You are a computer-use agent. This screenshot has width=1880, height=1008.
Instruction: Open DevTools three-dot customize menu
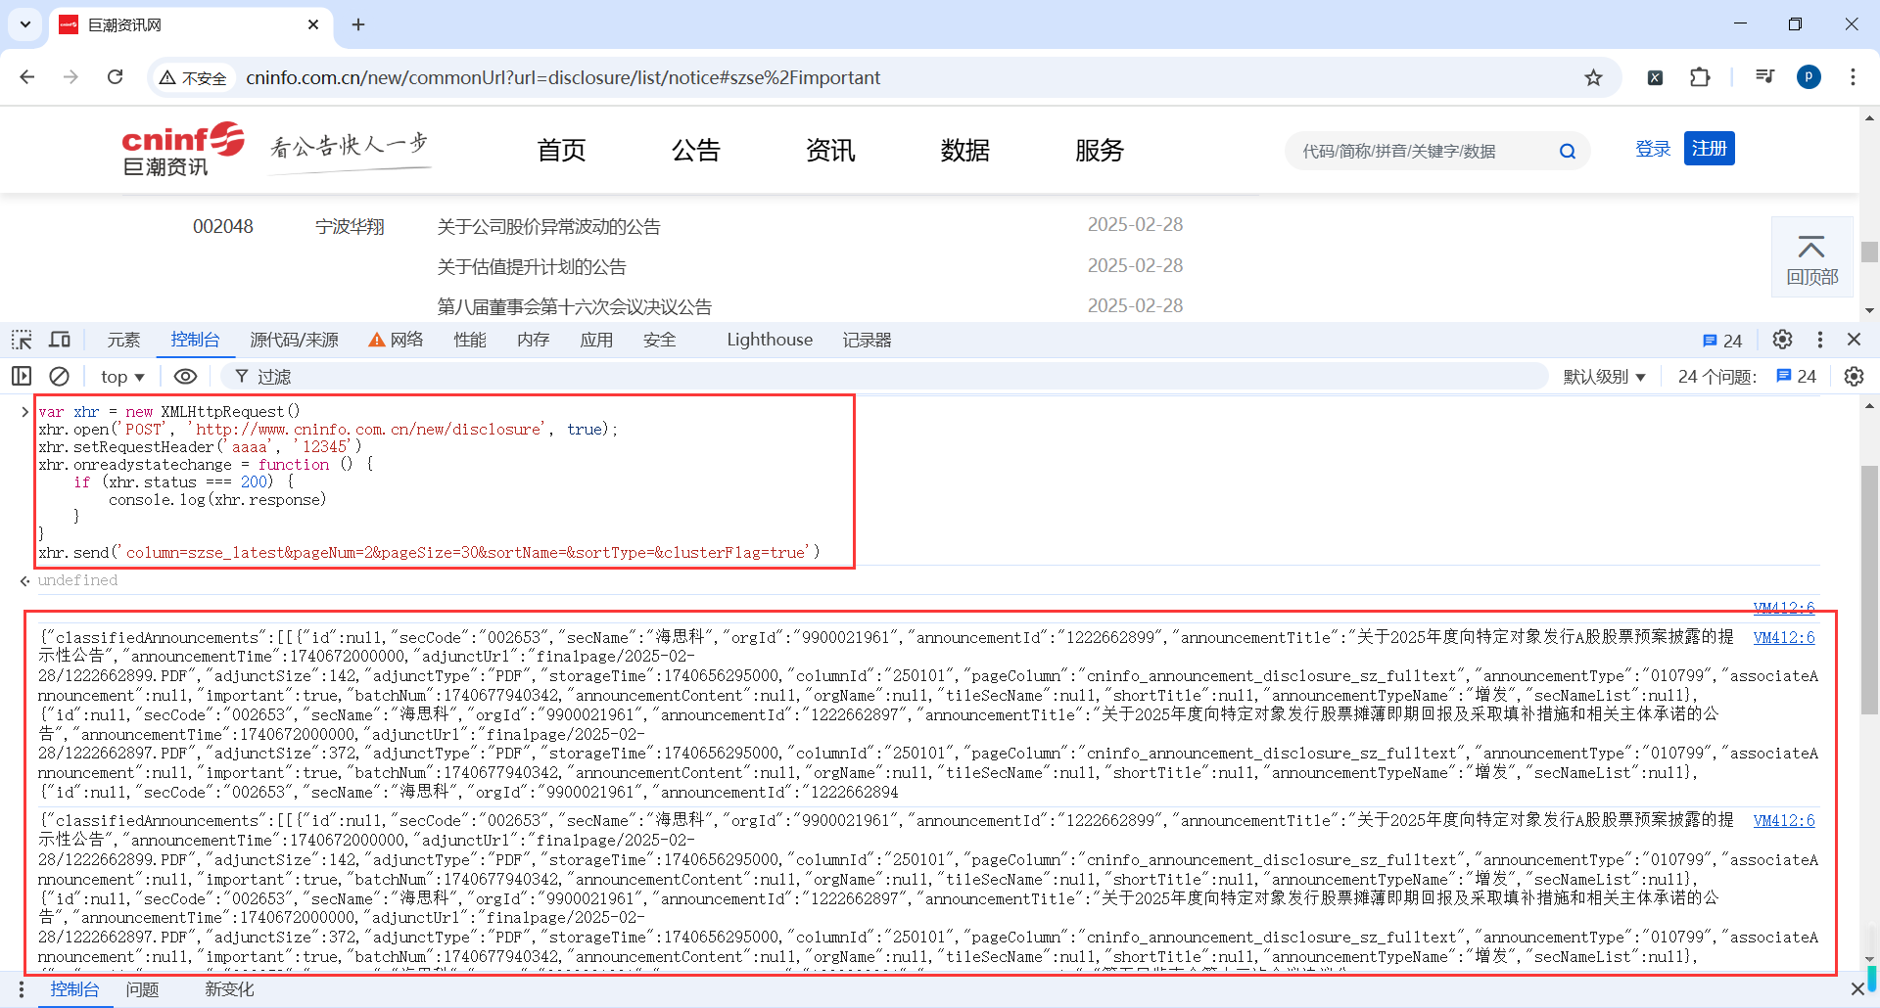click(x=1820, y=340)
